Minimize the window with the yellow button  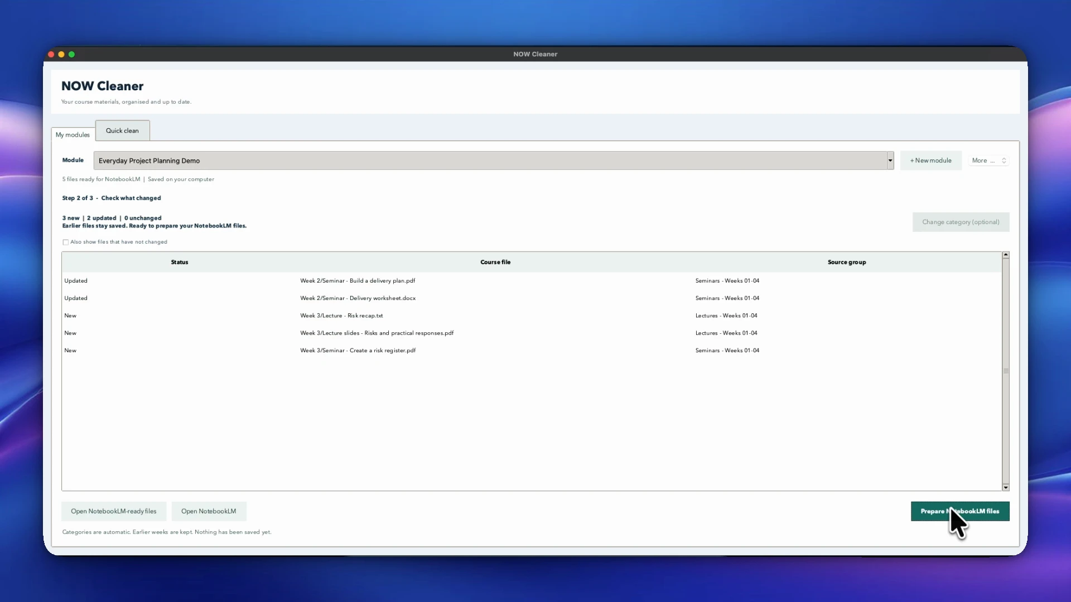tap(61, 54)
